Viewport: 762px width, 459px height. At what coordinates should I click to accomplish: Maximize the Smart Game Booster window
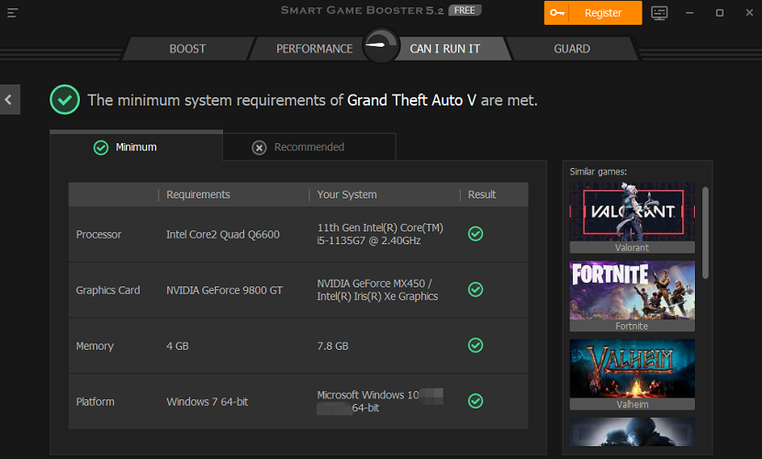point(720,13)
